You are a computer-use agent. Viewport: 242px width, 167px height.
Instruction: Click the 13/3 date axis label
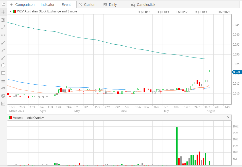(x=12, y=107)
